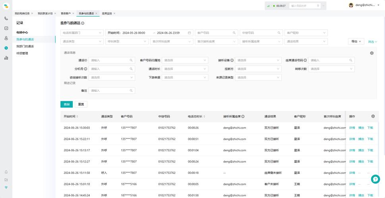Image resolution: width=385 pixels, height=198 pixels.
Task: Click search icon in 座席通话号码 field
Action: pyautogui.click(x=351, y=60)
